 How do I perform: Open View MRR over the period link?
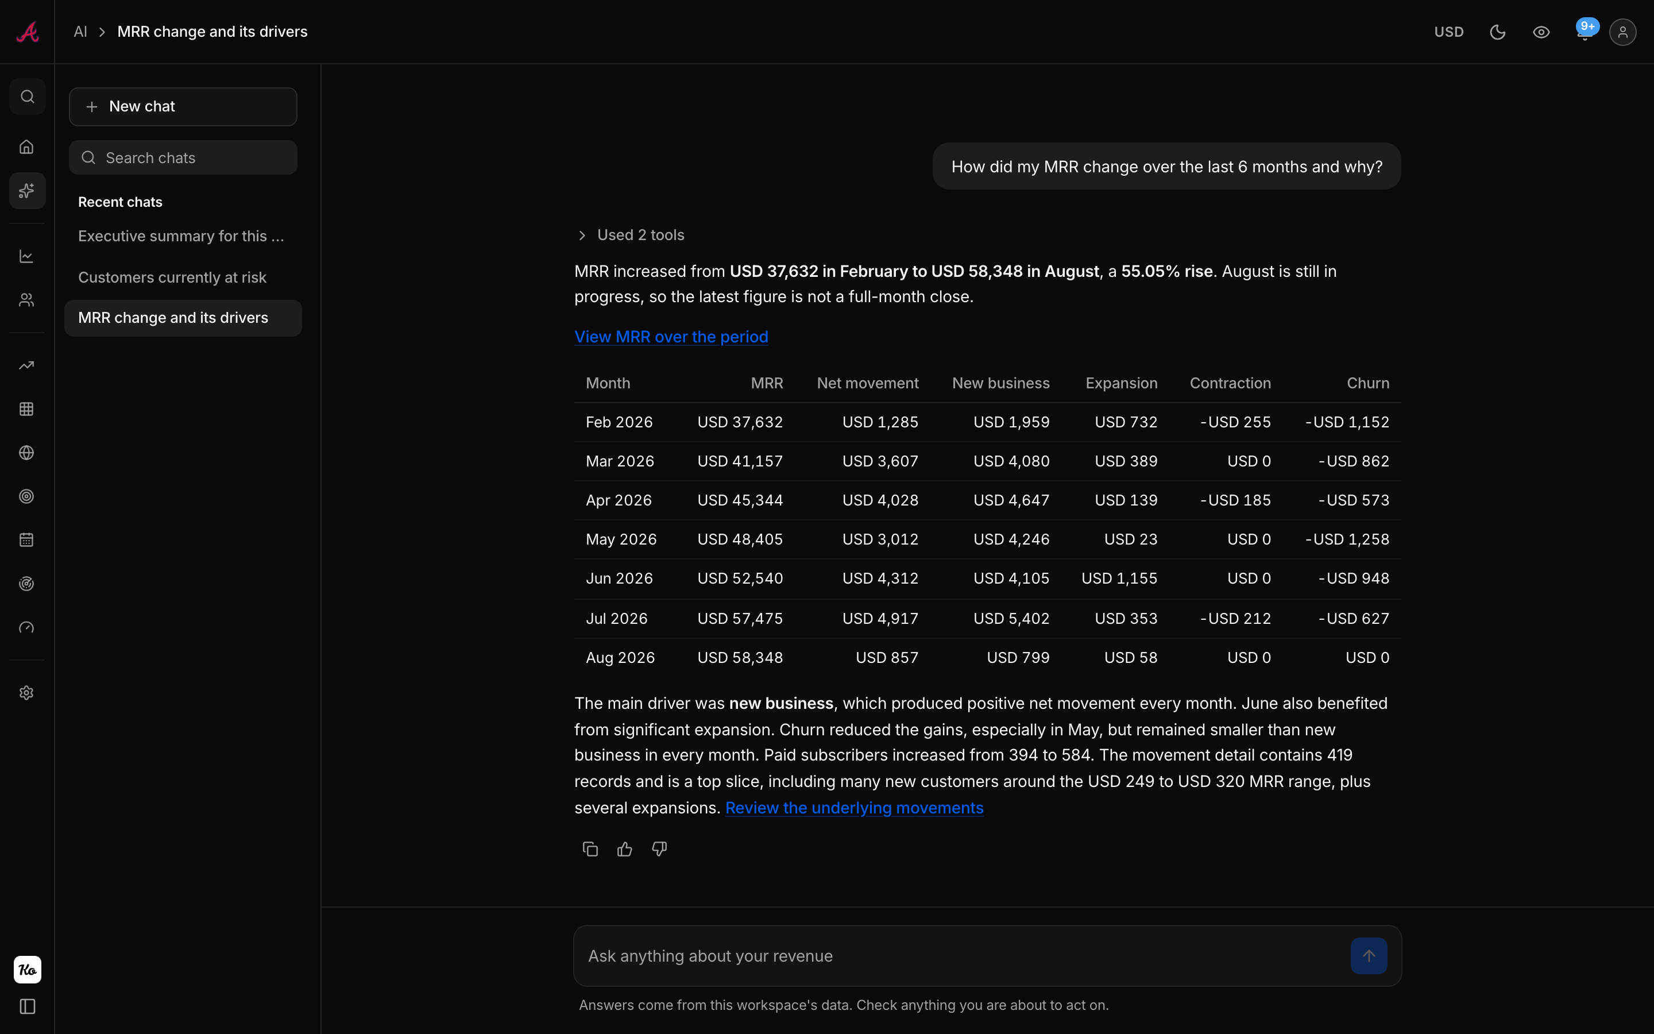pyautogui.click(x=671, y=337)
